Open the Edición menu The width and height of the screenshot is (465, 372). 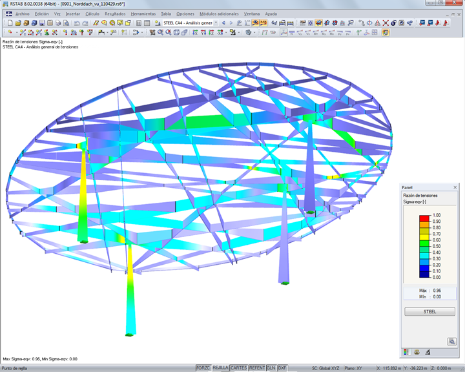[41, 14]
